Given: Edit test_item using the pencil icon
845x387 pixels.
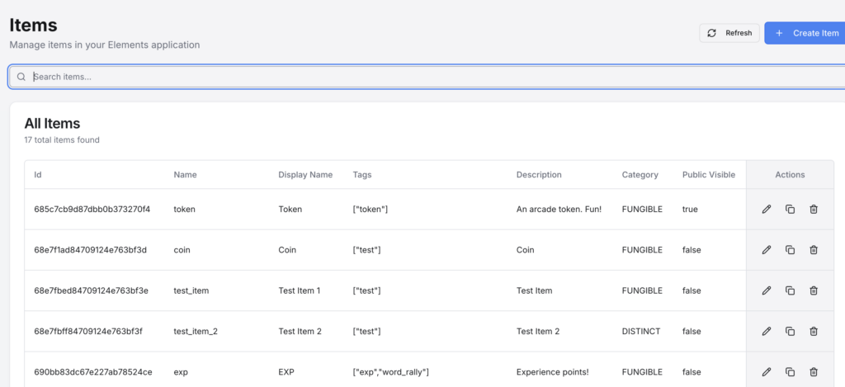Looking at the screenshot, I should 766,290.
